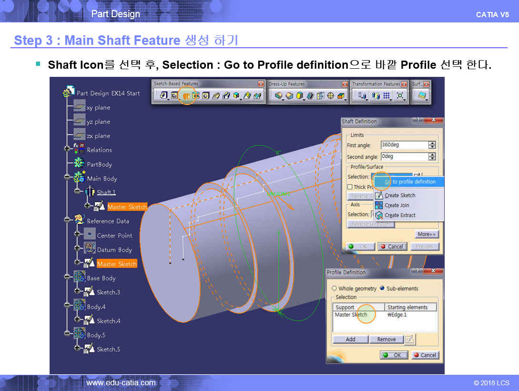Expand the Relations node in tree
Viewport: 519px width, 391px height.
[x=67, y=149]
